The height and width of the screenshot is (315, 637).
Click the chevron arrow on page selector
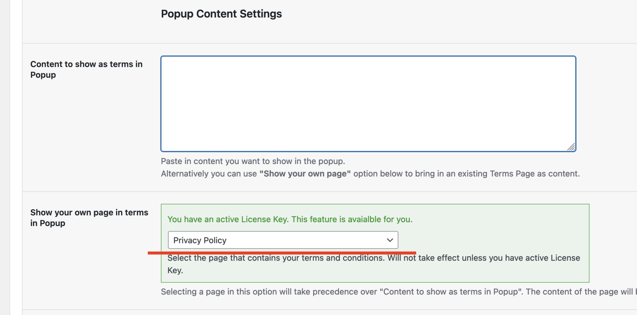tap(390, 240)
